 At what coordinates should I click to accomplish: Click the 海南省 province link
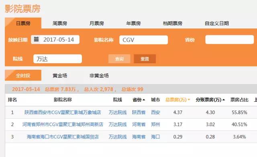(139, 137)
